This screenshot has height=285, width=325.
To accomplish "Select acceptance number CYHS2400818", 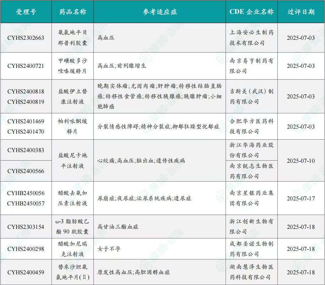I will [26, 91].
